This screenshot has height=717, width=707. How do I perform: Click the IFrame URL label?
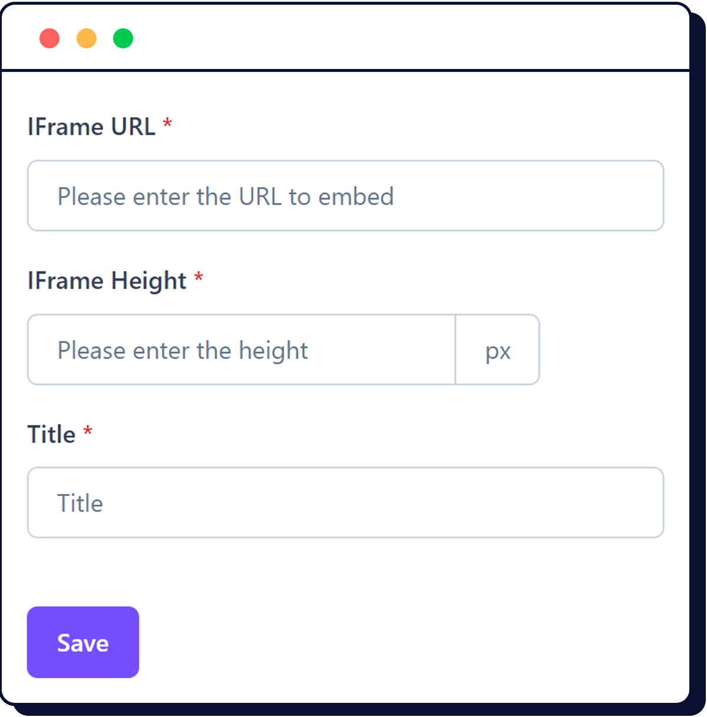click(x=91, y=126)
